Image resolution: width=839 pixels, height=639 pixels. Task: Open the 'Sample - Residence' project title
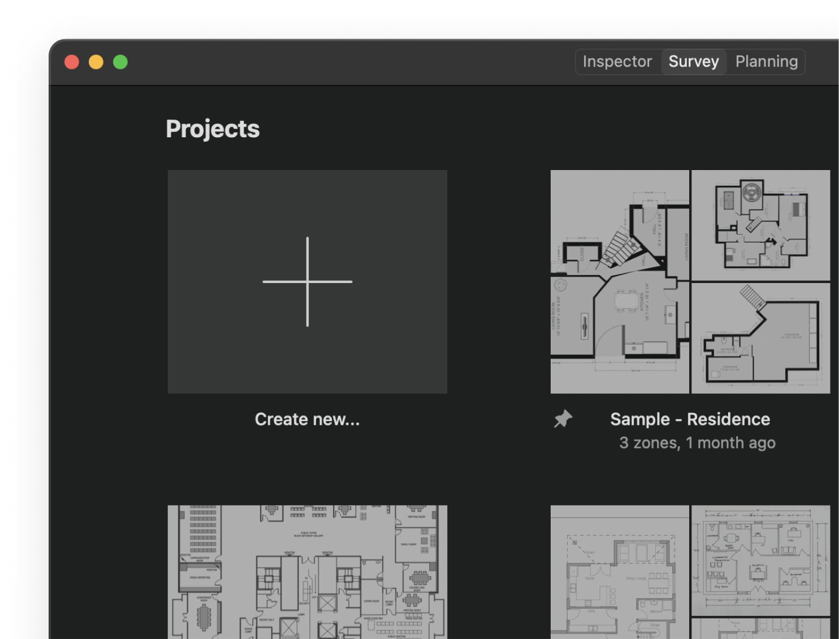(690, 419)
